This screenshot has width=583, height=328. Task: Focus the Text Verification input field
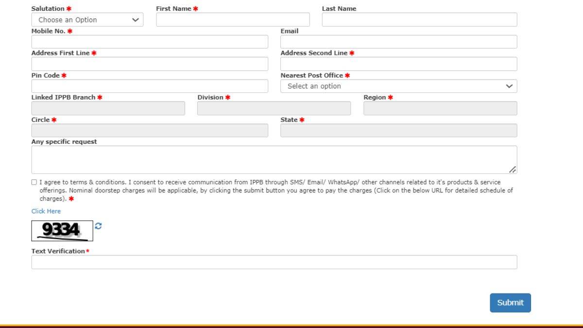pos(274,262)
